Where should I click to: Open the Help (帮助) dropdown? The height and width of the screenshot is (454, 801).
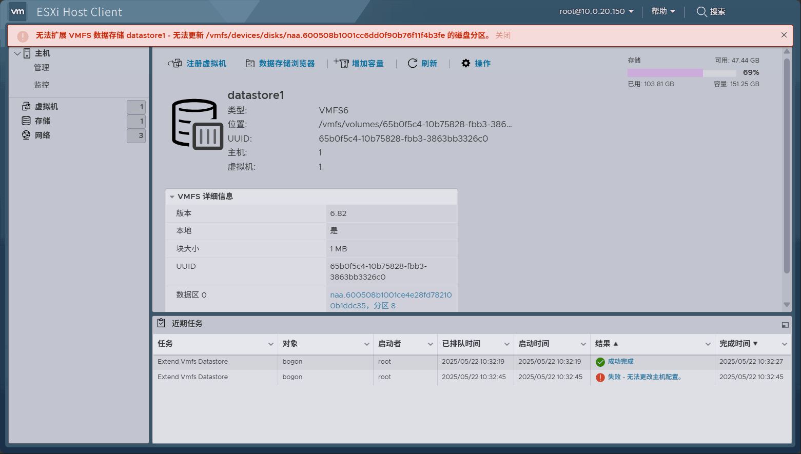[x=663, y=11]
